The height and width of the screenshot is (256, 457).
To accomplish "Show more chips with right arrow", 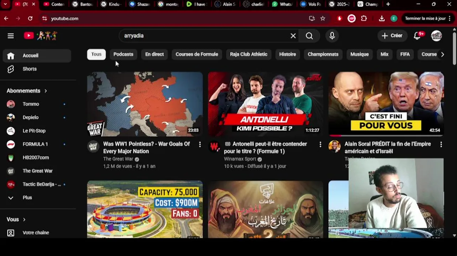I will pos(442,54).
